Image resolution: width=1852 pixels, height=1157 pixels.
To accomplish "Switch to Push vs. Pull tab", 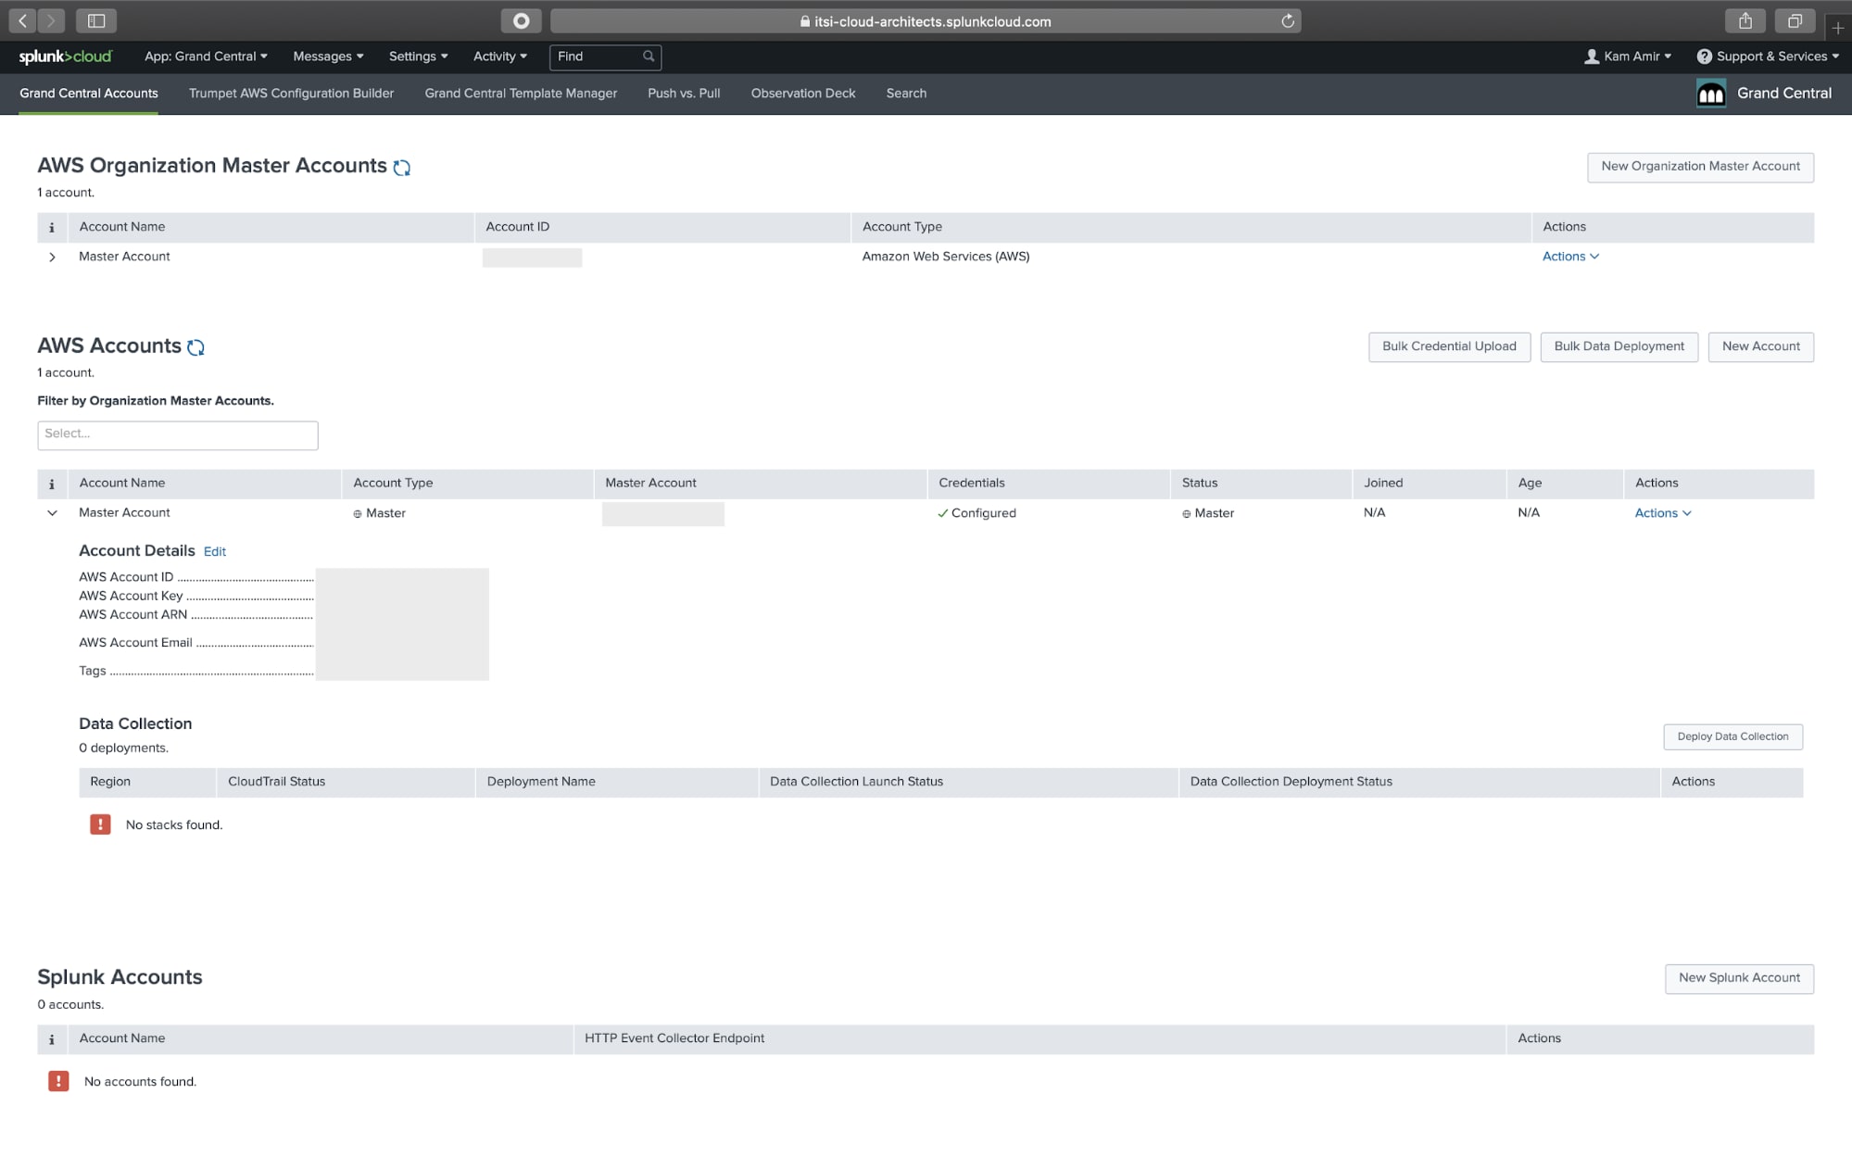I will click(x=684, y=94).
